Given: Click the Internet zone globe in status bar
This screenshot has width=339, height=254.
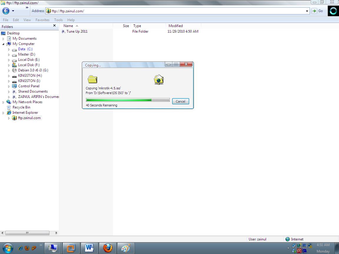Looking at the screenshot, I should (288, 239).
